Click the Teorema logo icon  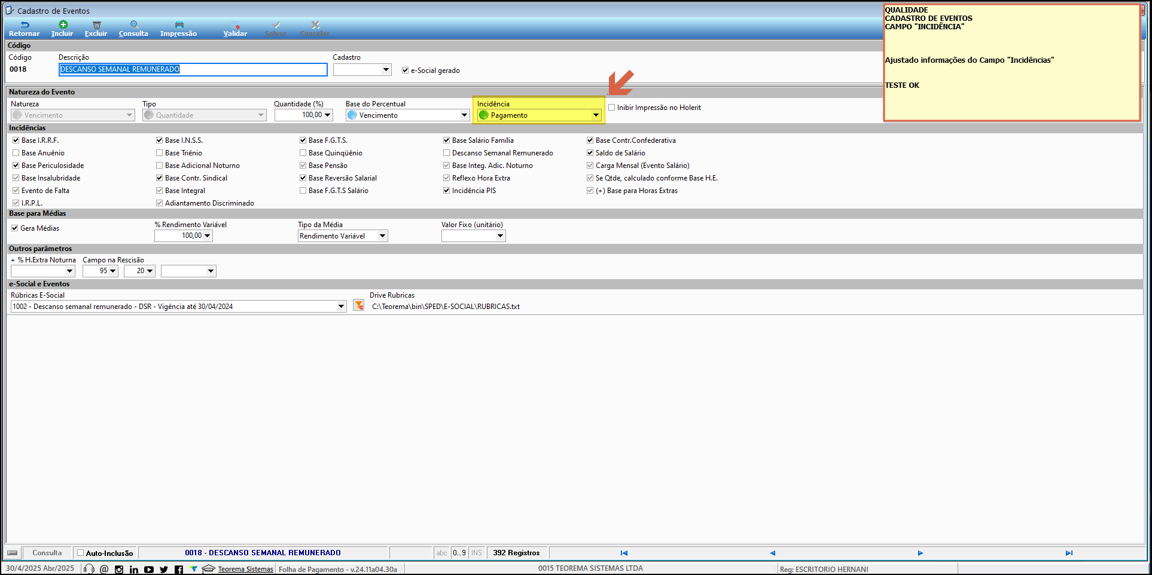coord(194,569)
